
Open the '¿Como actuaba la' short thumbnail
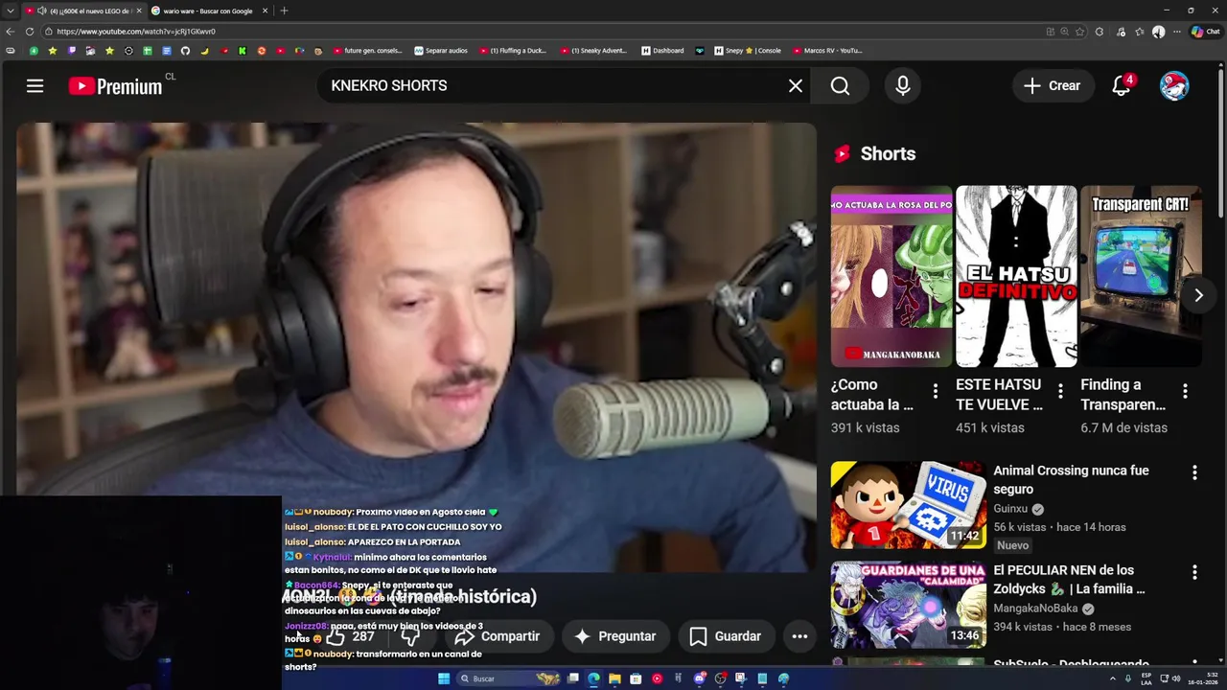coord(891,276)
